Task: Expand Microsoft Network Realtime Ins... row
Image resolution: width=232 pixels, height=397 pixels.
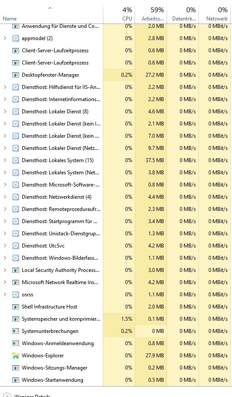Action: (x=5, y=282)
